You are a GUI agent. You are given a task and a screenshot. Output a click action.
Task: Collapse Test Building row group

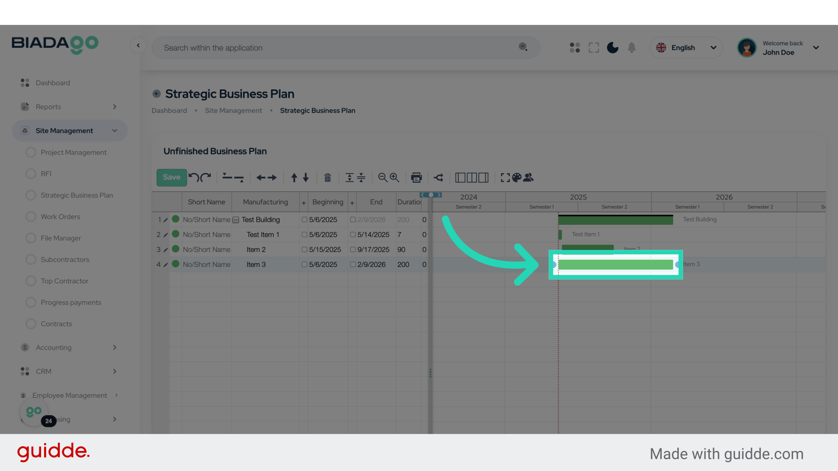236,220
